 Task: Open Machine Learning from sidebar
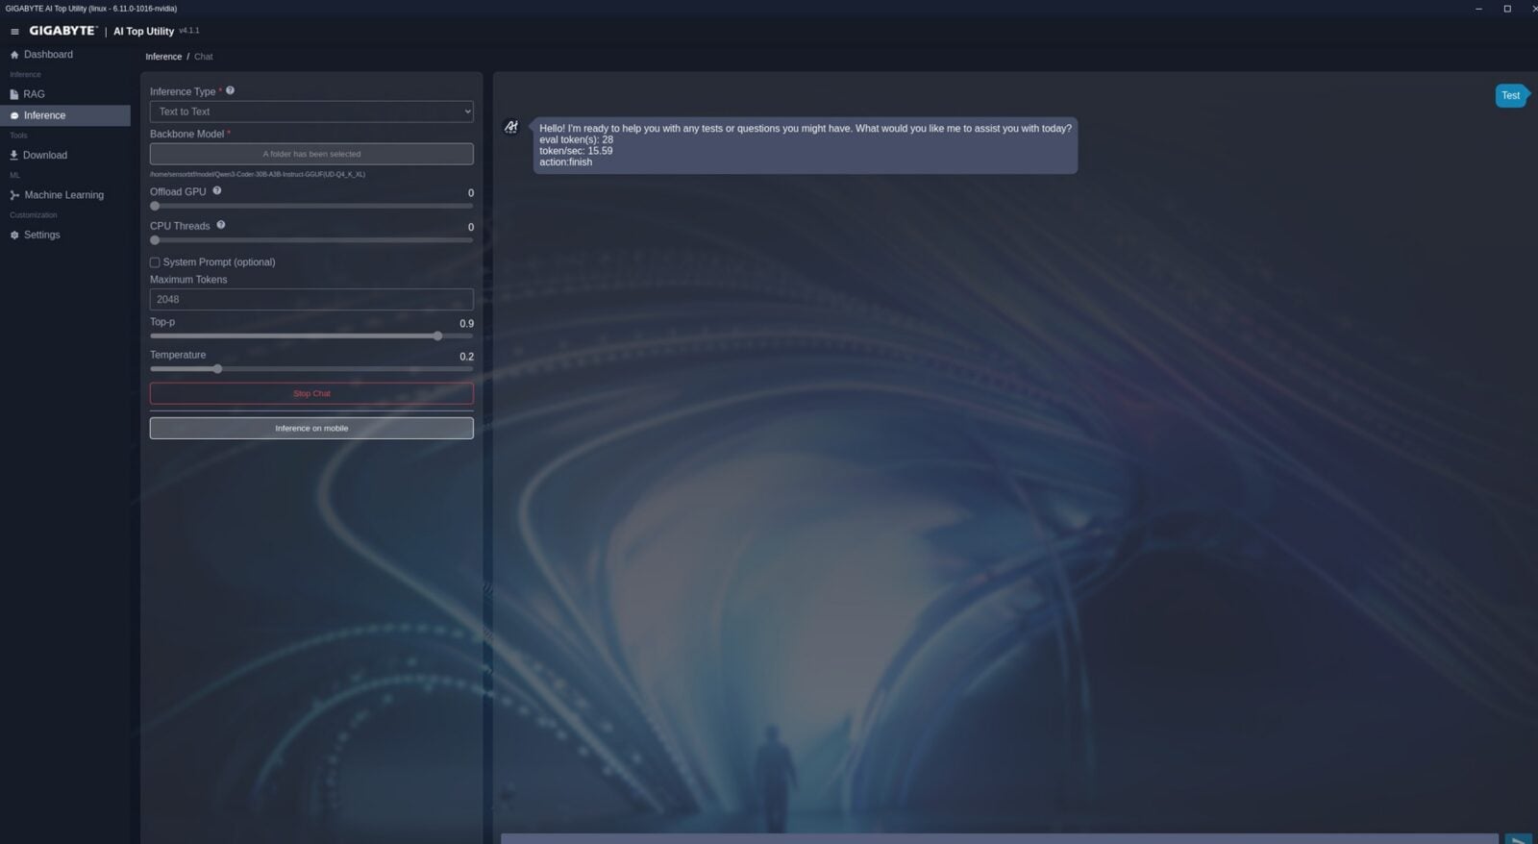pos(63,195)
